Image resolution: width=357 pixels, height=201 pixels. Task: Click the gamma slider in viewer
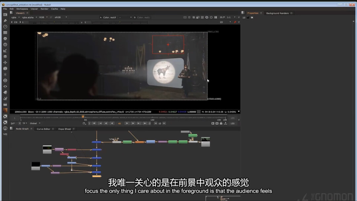click(120, 22)
